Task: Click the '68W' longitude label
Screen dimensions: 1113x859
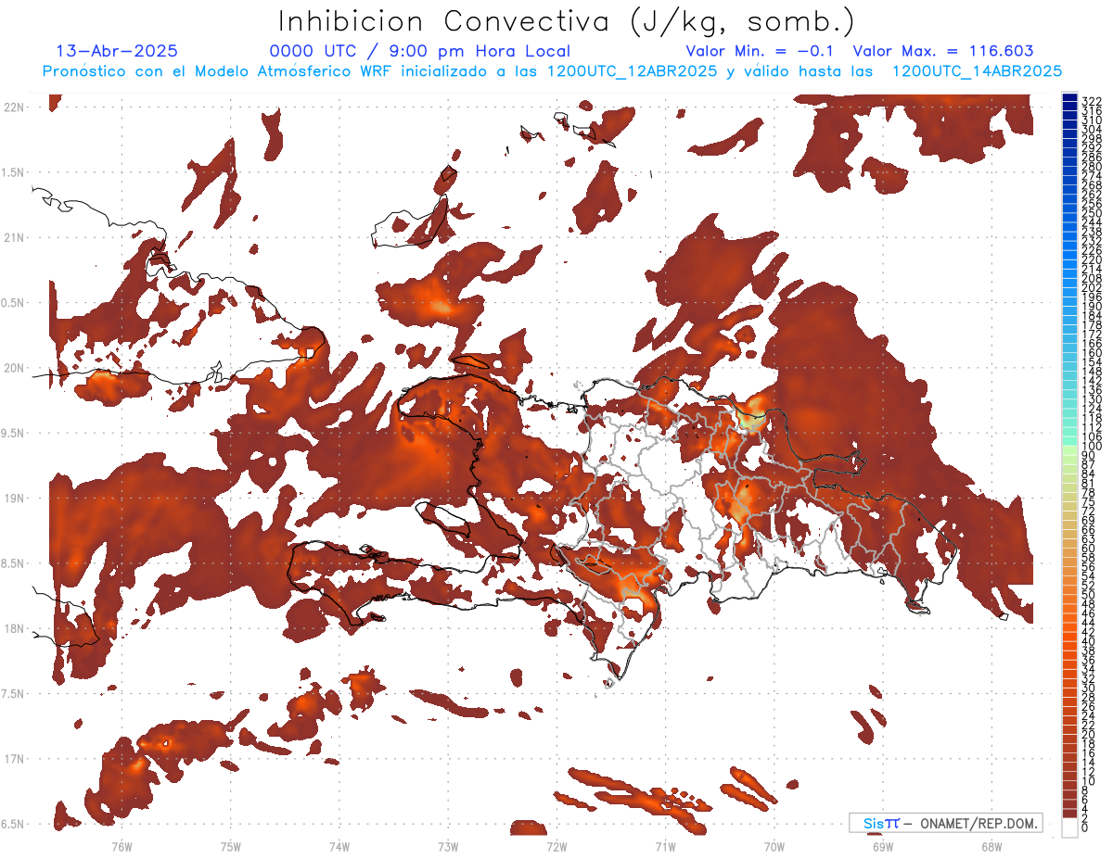Action: (x=991, y=846)
